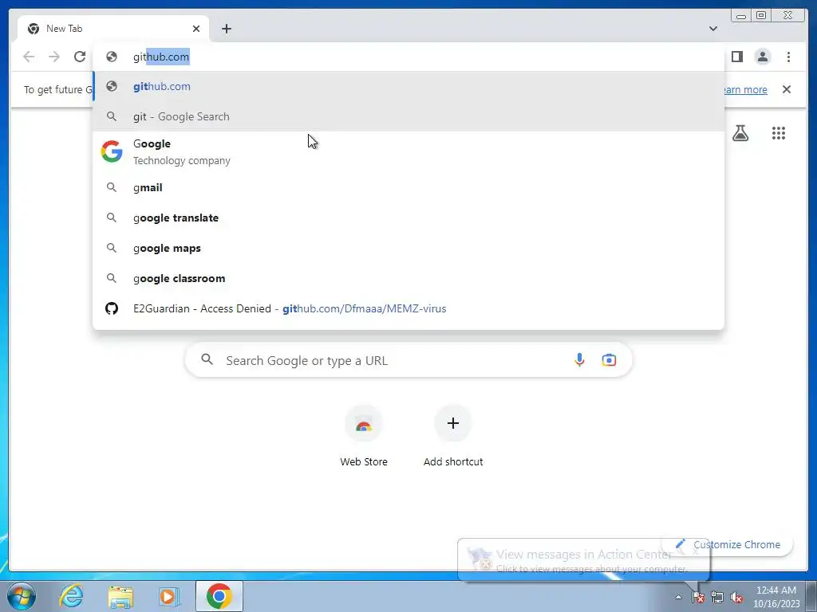817x612 pixels.
Task: Open the Windows Start menu
Action: tap(22, 596)
